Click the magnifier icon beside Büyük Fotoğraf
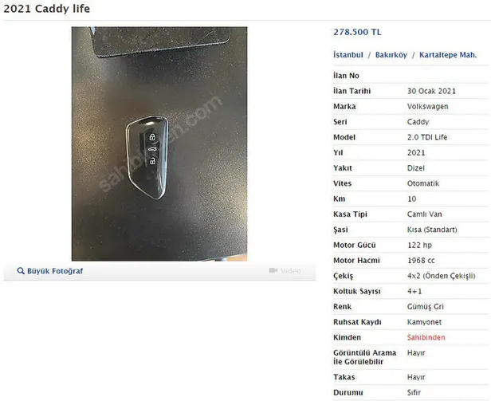This screenshot has height=401, width=491. click(x=21, y=271)
